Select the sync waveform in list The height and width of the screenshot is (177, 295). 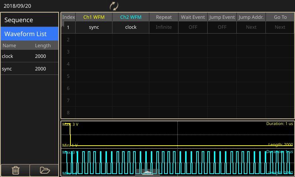coord(29,69)
